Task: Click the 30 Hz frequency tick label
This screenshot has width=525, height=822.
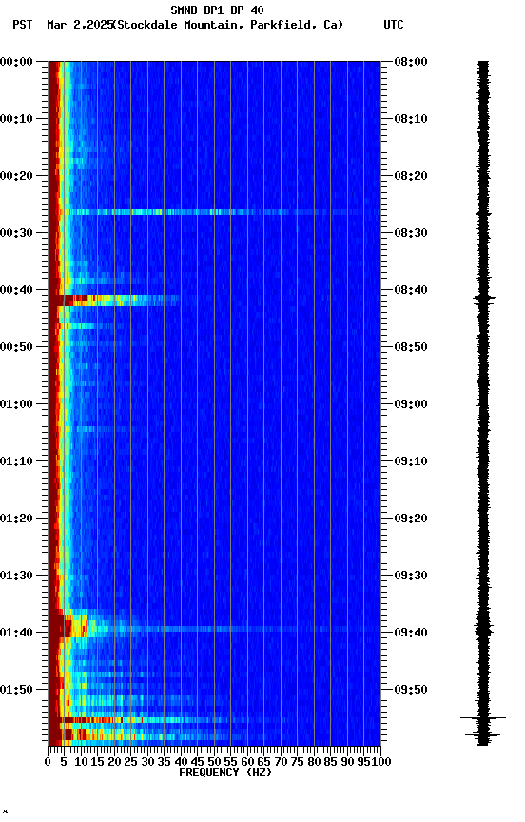Action: coord(147,762)
